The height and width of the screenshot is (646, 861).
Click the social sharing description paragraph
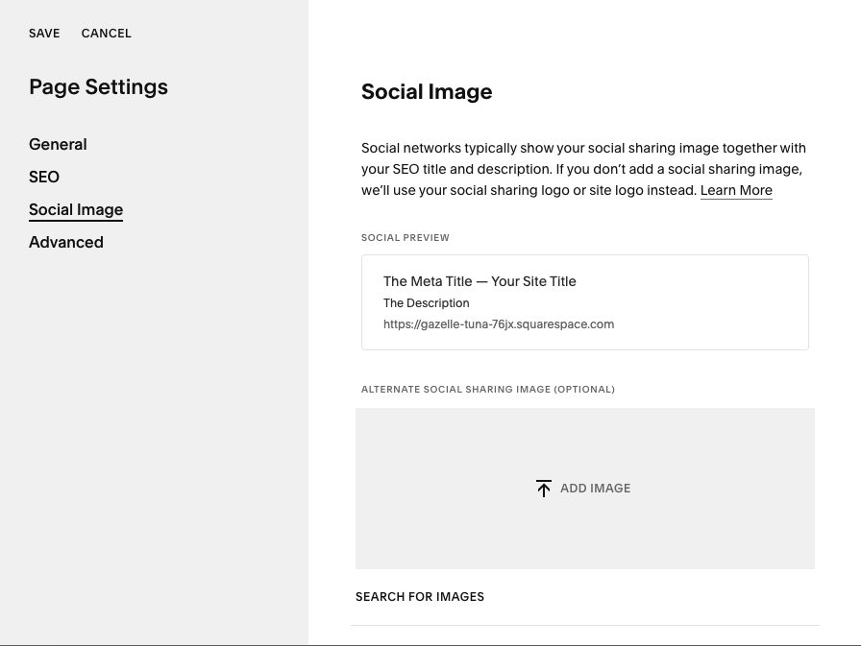[x=583, y=169]
